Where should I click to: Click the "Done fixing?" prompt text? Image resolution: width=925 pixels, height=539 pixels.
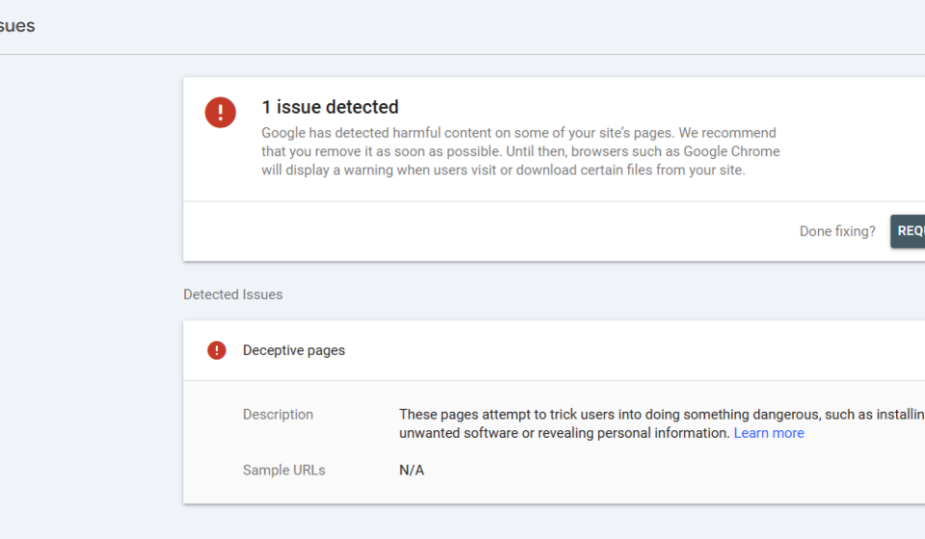pyautogui.click(x=836, y=231)
